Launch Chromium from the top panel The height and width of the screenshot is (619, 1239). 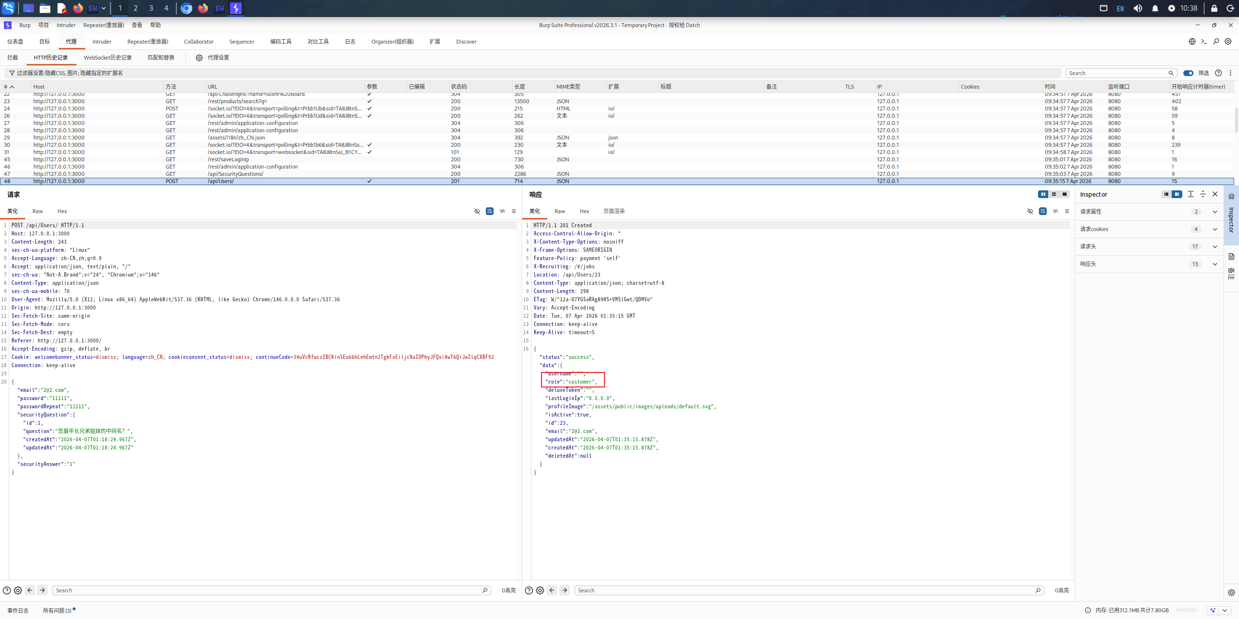pos(186,8)
